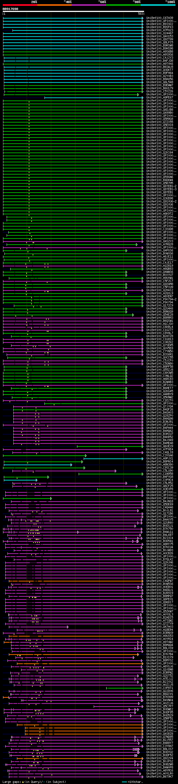The height and width of the screenshot is (784, 178).
Task: Select hit UniRef100_Q6DJB8
Action: (160, 110)
